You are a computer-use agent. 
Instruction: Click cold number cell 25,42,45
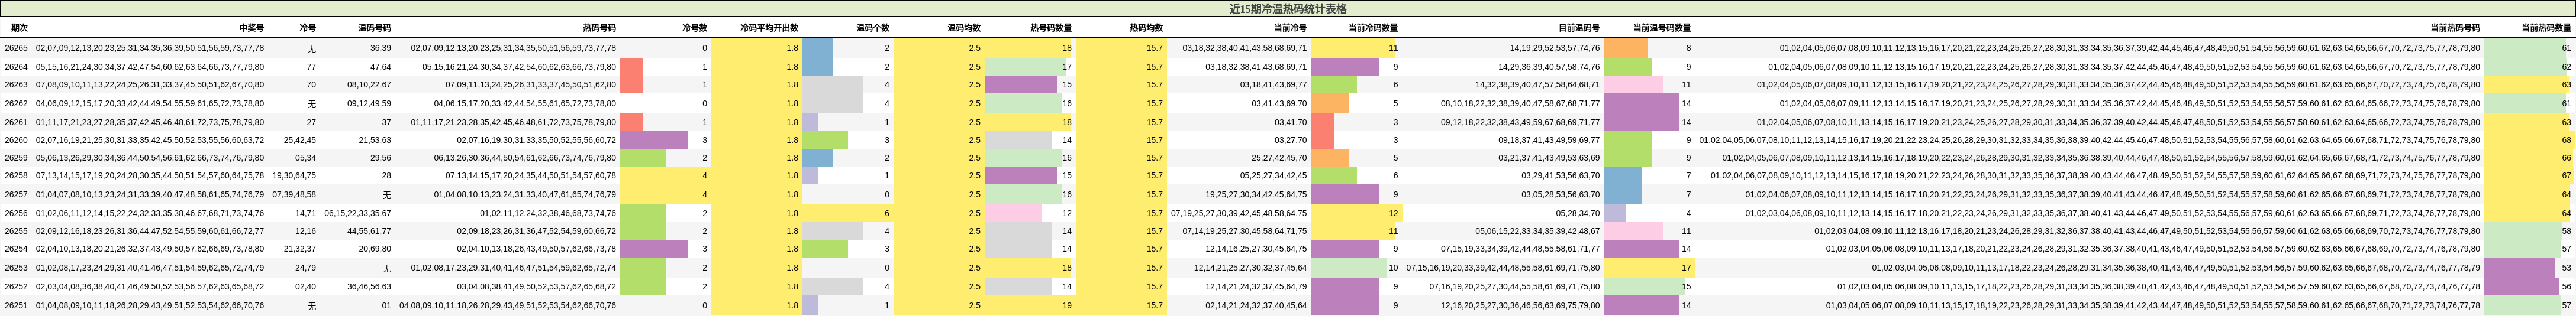coord(300,139)
